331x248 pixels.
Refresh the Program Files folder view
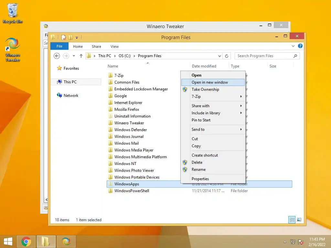click(x=227, y=56)
